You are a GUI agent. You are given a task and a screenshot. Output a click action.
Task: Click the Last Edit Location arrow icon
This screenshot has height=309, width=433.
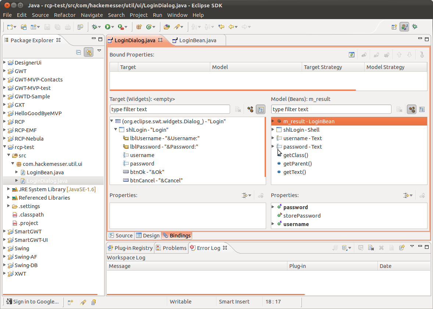[x=221, y=27]
